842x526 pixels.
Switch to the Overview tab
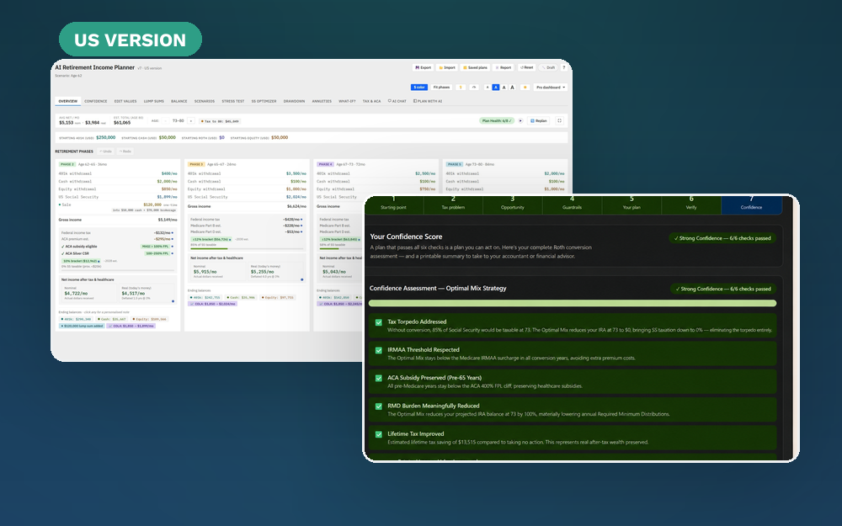[x=67, y=101]
